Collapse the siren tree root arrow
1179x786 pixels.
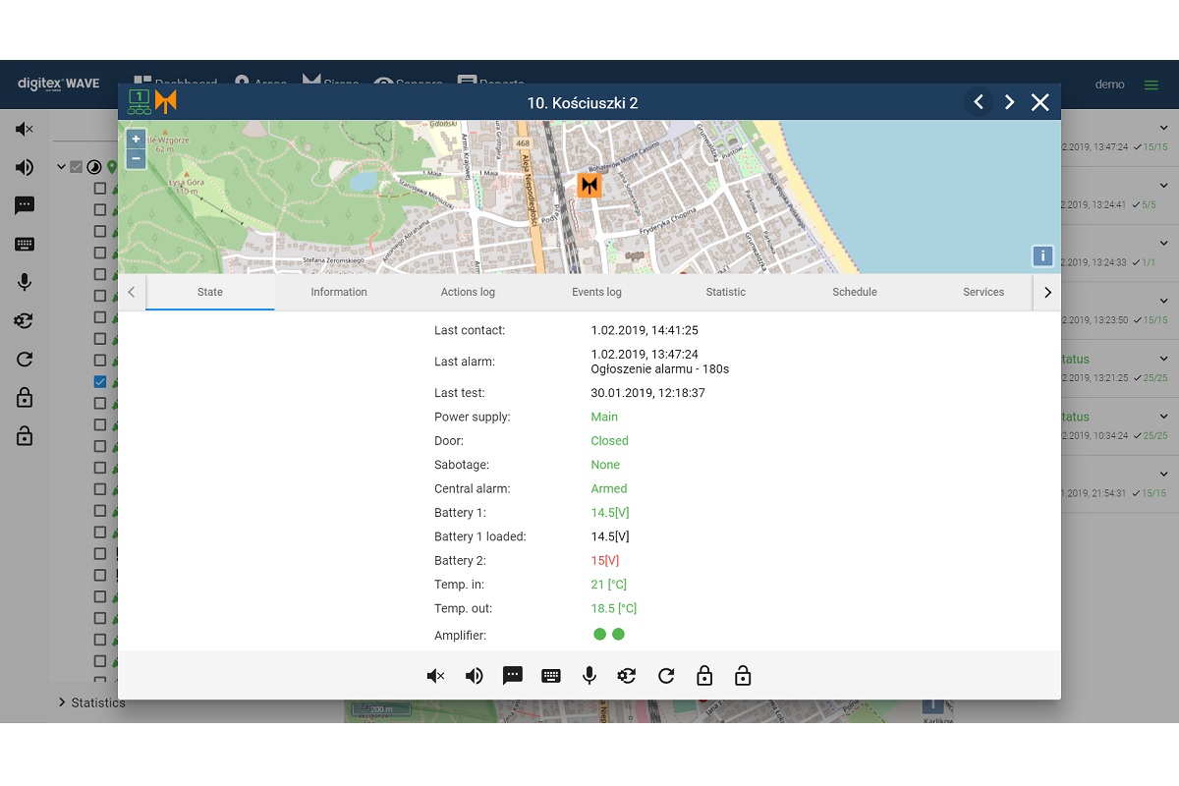(x=61, y=167)
